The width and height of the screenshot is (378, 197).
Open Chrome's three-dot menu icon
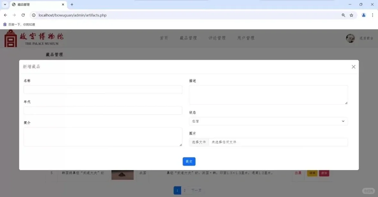(372, 15)
